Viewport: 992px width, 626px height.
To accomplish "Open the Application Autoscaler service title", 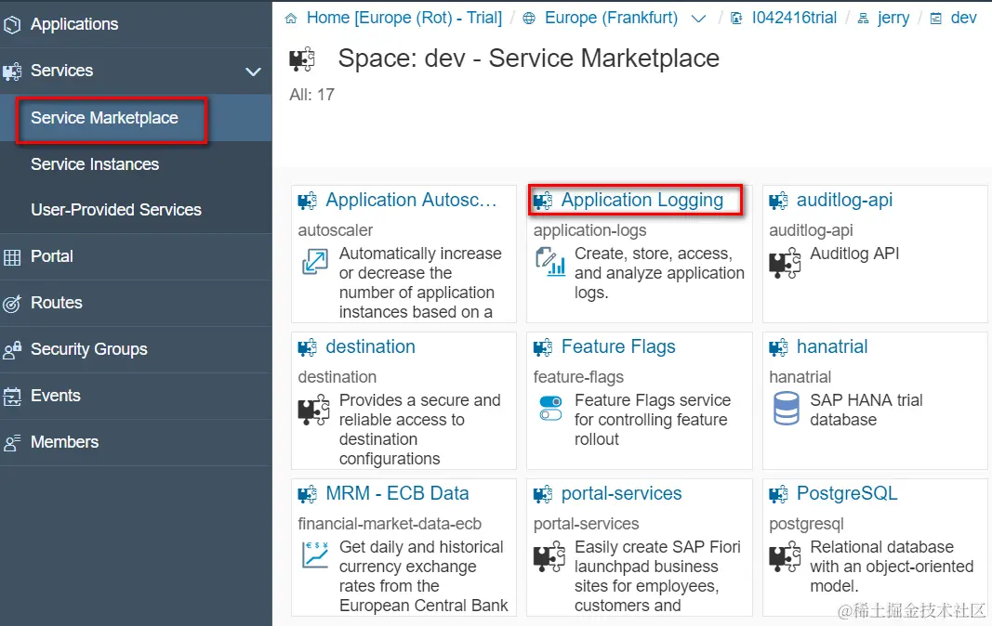I will 411,200.
